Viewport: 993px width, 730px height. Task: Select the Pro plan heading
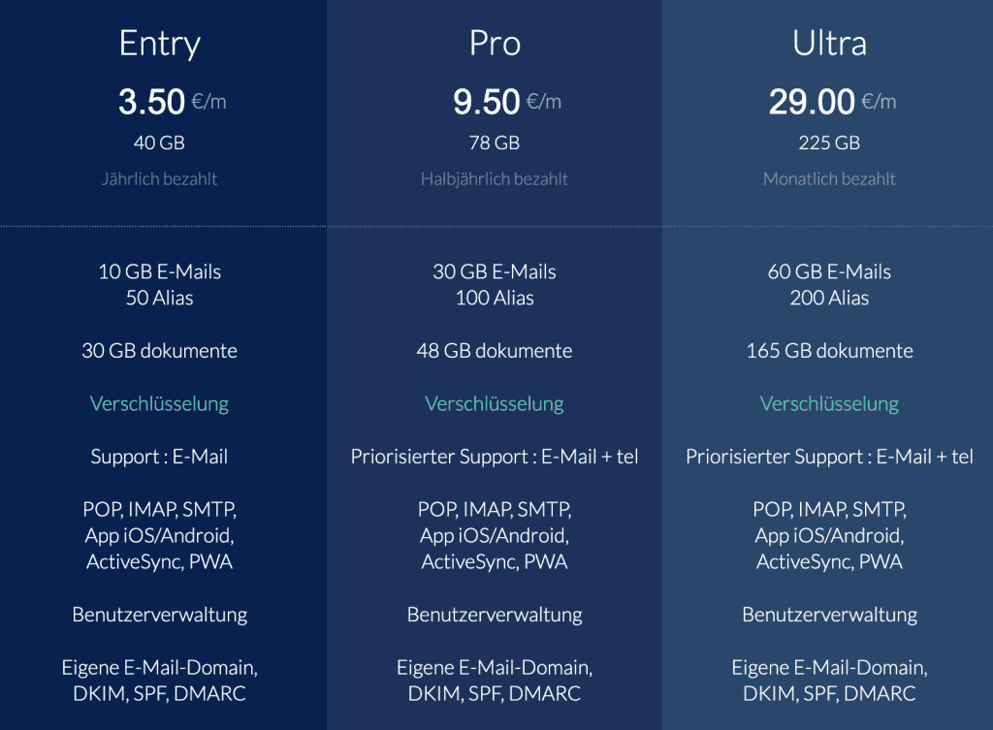click(x=495, y=44)
